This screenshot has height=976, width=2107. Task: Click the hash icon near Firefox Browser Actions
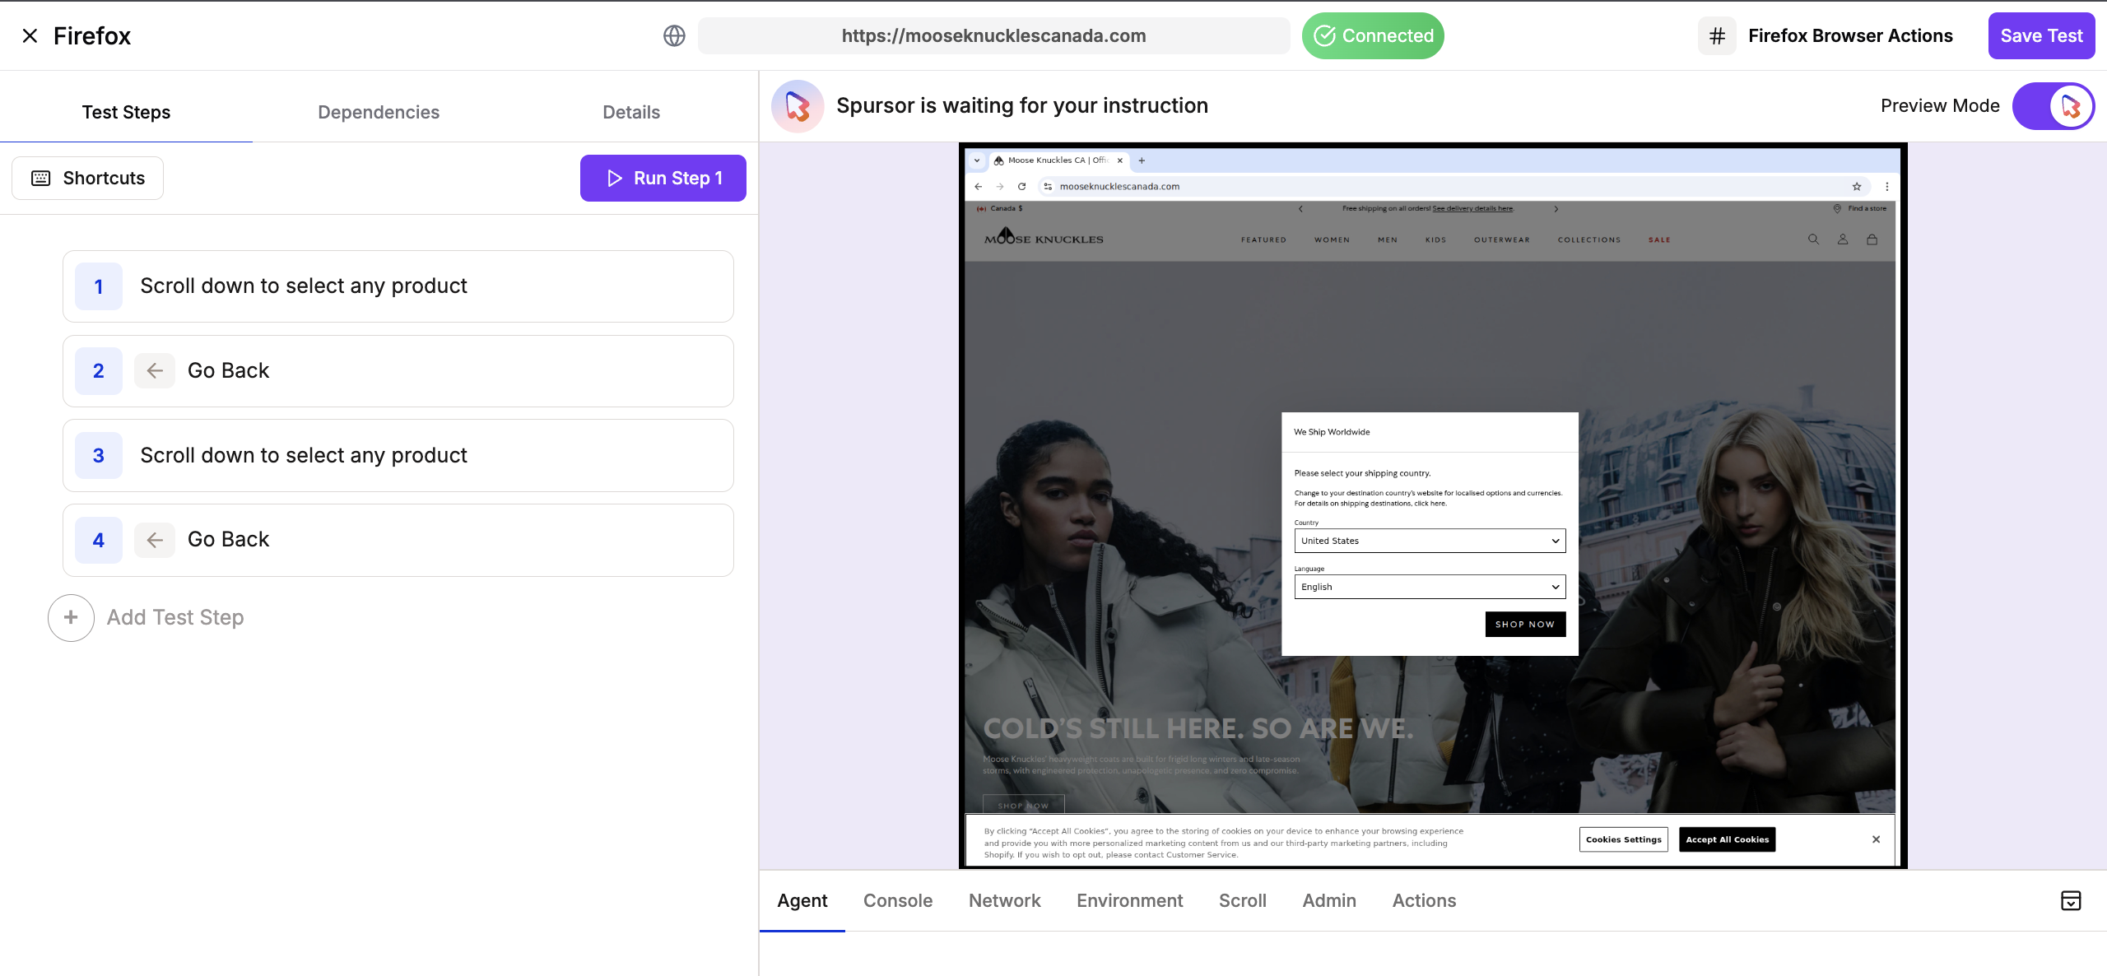click(1717, 35)
